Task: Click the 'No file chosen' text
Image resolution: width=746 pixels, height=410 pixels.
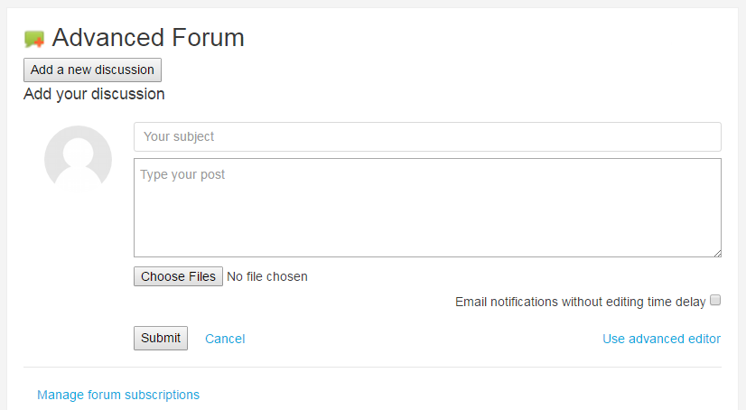Action: tap(267, 276)
